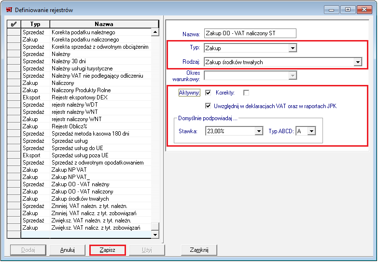Screen dimensions: 378x262
Task: Toggle Uwzględnij w deklaracjach VAT checkbox
Action: 208,106
